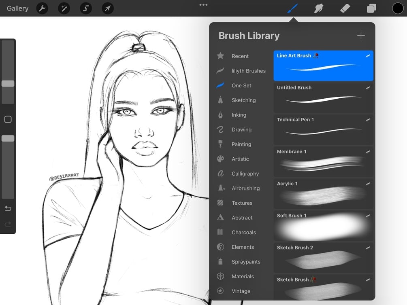Select the Adjustments magic wand tool
The height and width of the screenshot is (305, 407).
[x=64, y=8]
